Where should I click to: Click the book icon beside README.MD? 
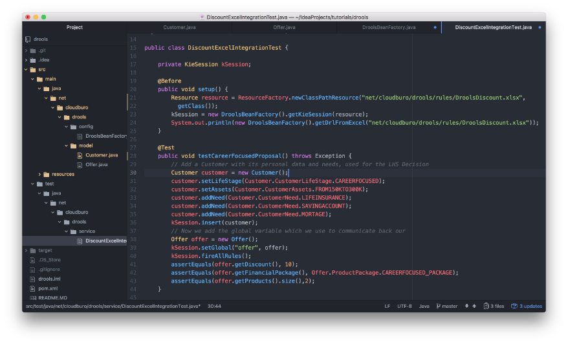33,298
